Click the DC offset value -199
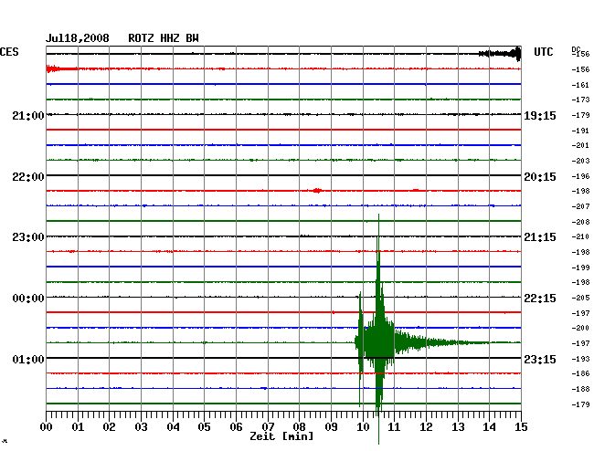Image resolution: width=594 pixels, height=451 pixels. [x=580, y=267]
